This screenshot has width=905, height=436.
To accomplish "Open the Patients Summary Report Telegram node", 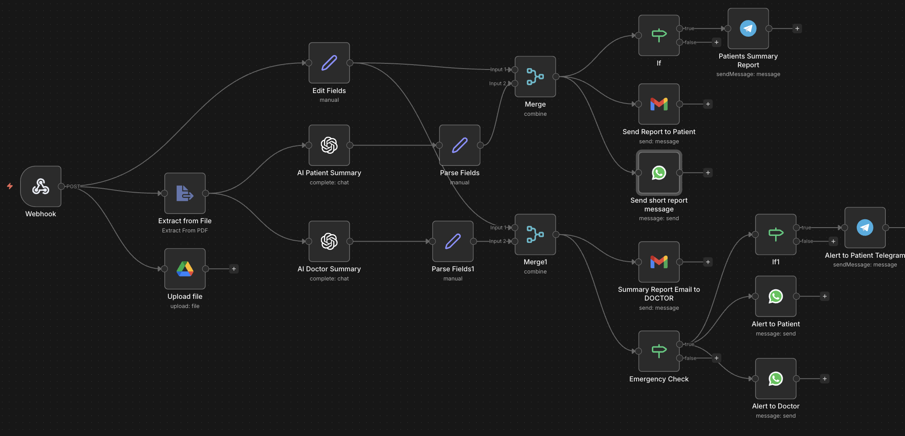I will pyautogui.click(x=748, y=28).
